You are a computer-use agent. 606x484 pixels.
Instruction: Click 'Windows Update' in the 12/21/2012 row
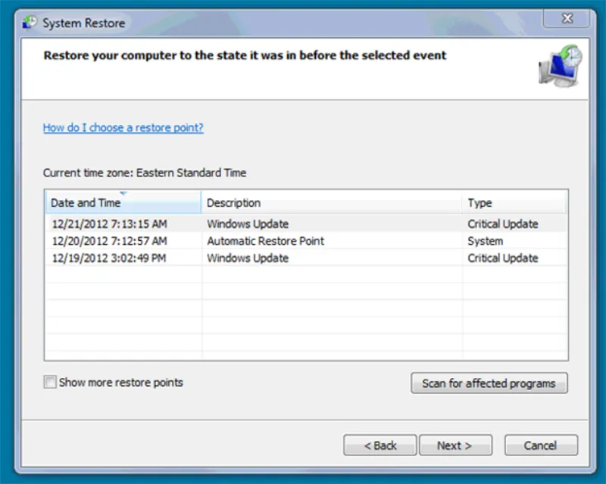coord(248,224)
